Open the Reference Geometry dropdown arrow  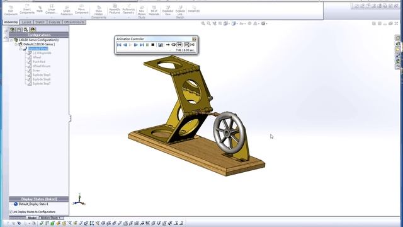tap(128, 17)
